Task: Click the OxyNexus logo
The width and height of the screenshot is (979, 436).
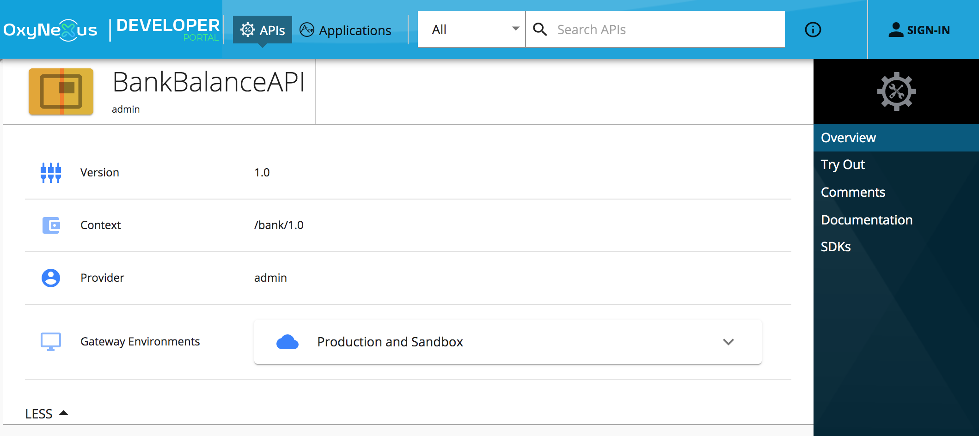Action: click(x=50, y=30)
